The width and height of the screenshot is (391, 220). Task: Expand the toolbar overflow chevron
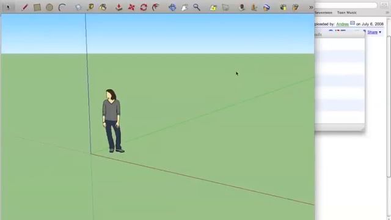click(311, 7)
